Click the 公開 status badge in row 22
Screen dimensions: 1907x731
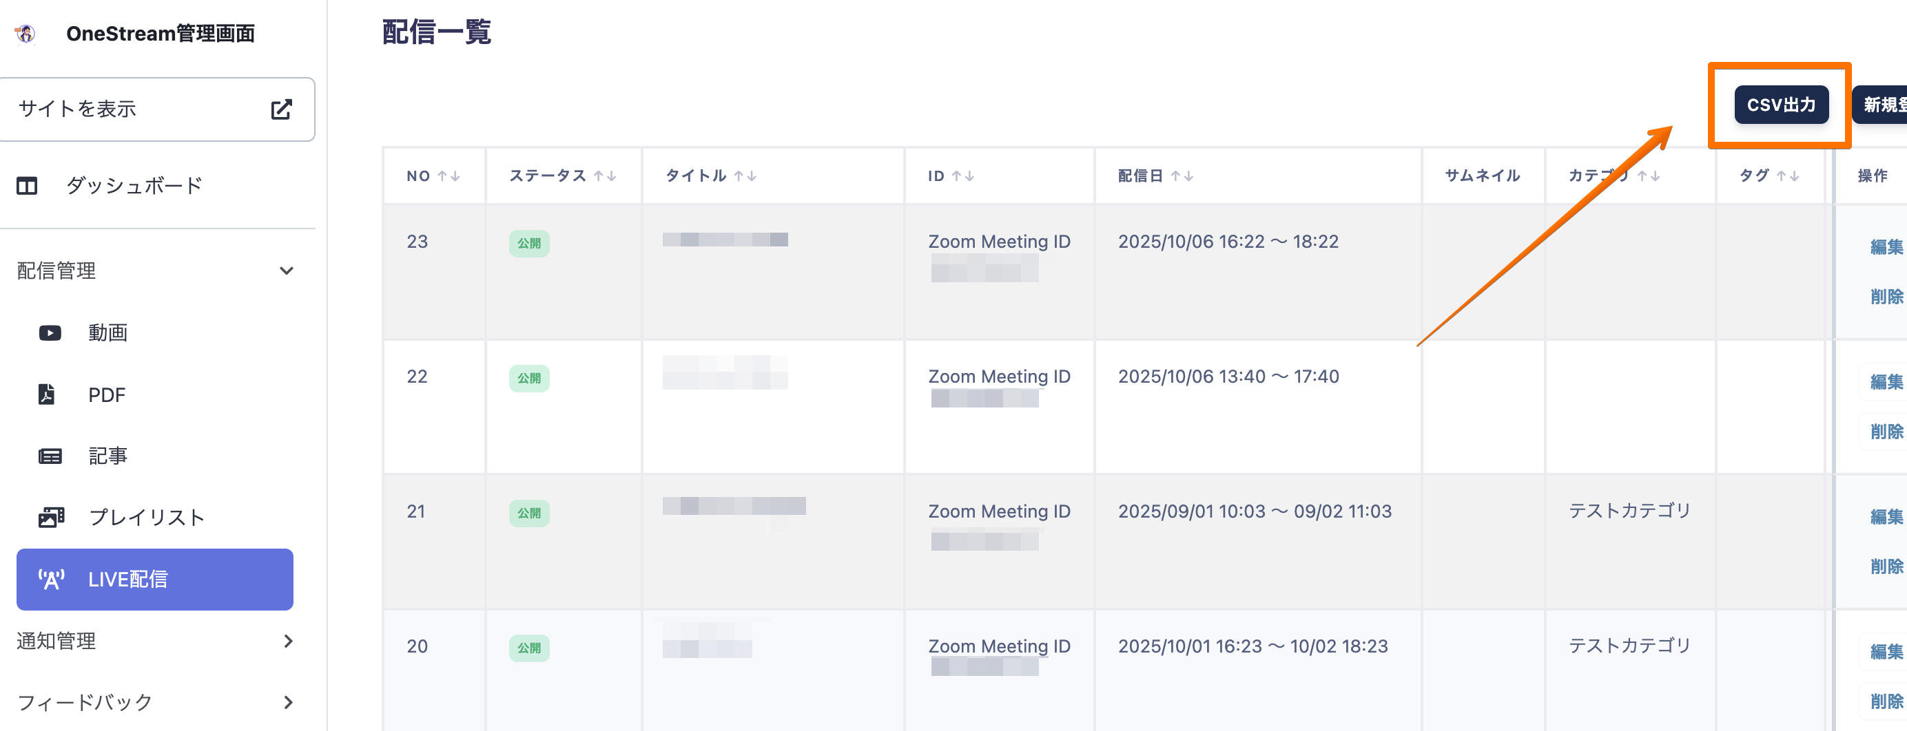pos(528,378)
